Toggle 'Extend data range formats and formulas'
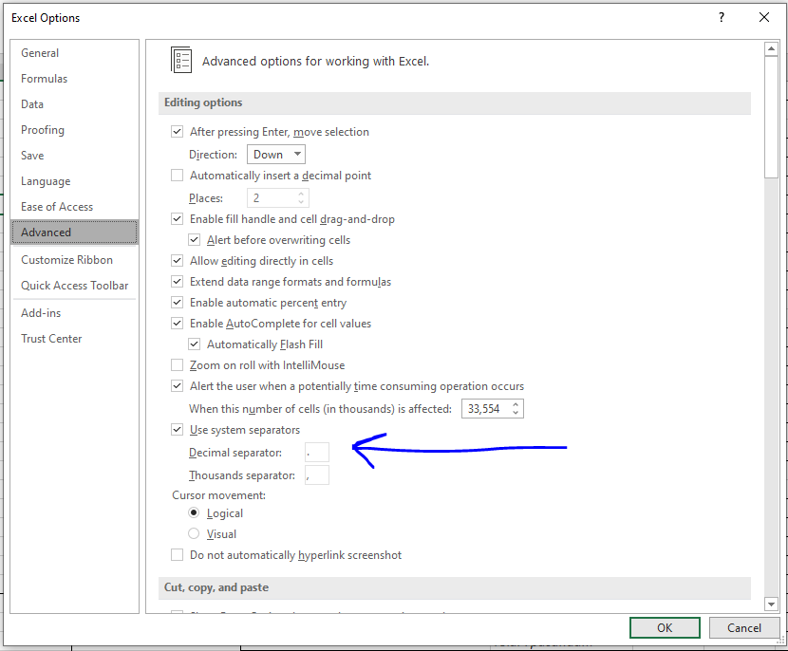Viewport: 788px width, 651px height. point(177,282)
